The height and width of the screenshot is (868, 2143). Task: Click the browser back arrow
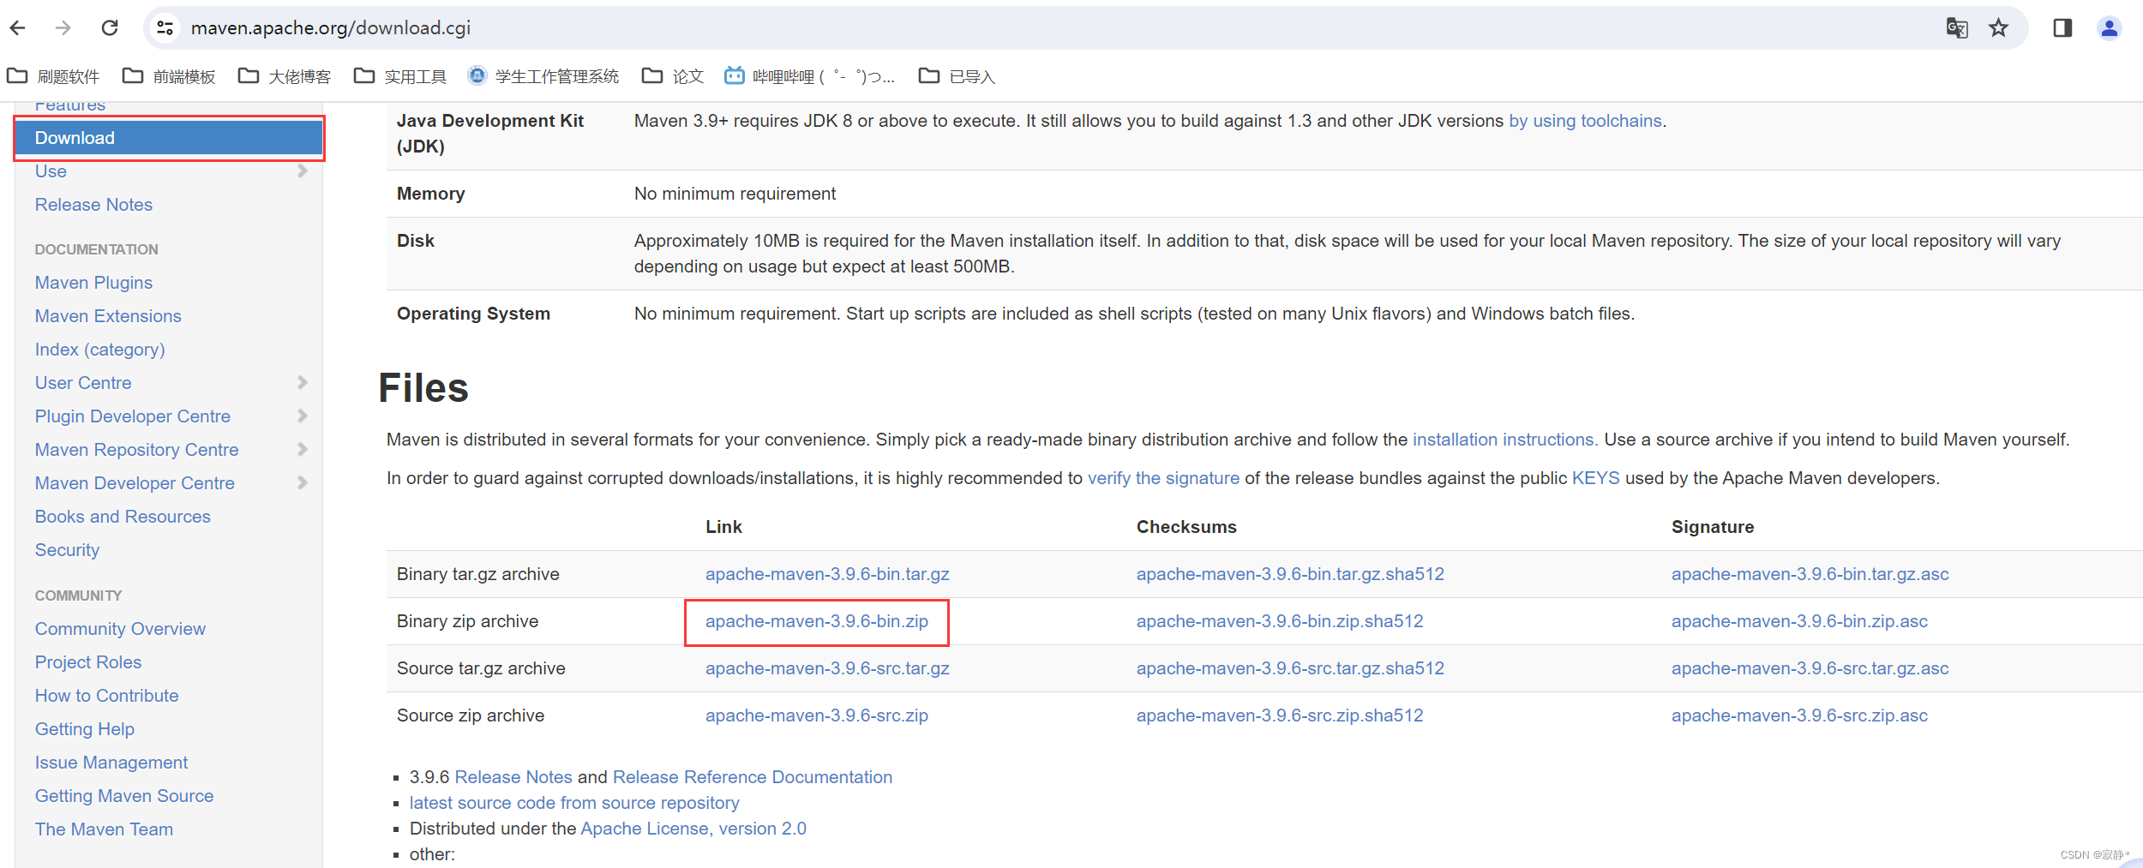[18, 28]
